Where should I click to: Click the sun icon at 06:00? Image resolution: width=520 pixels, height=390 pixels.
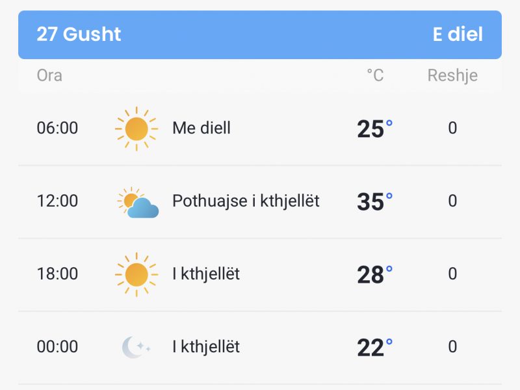(136, 129)
